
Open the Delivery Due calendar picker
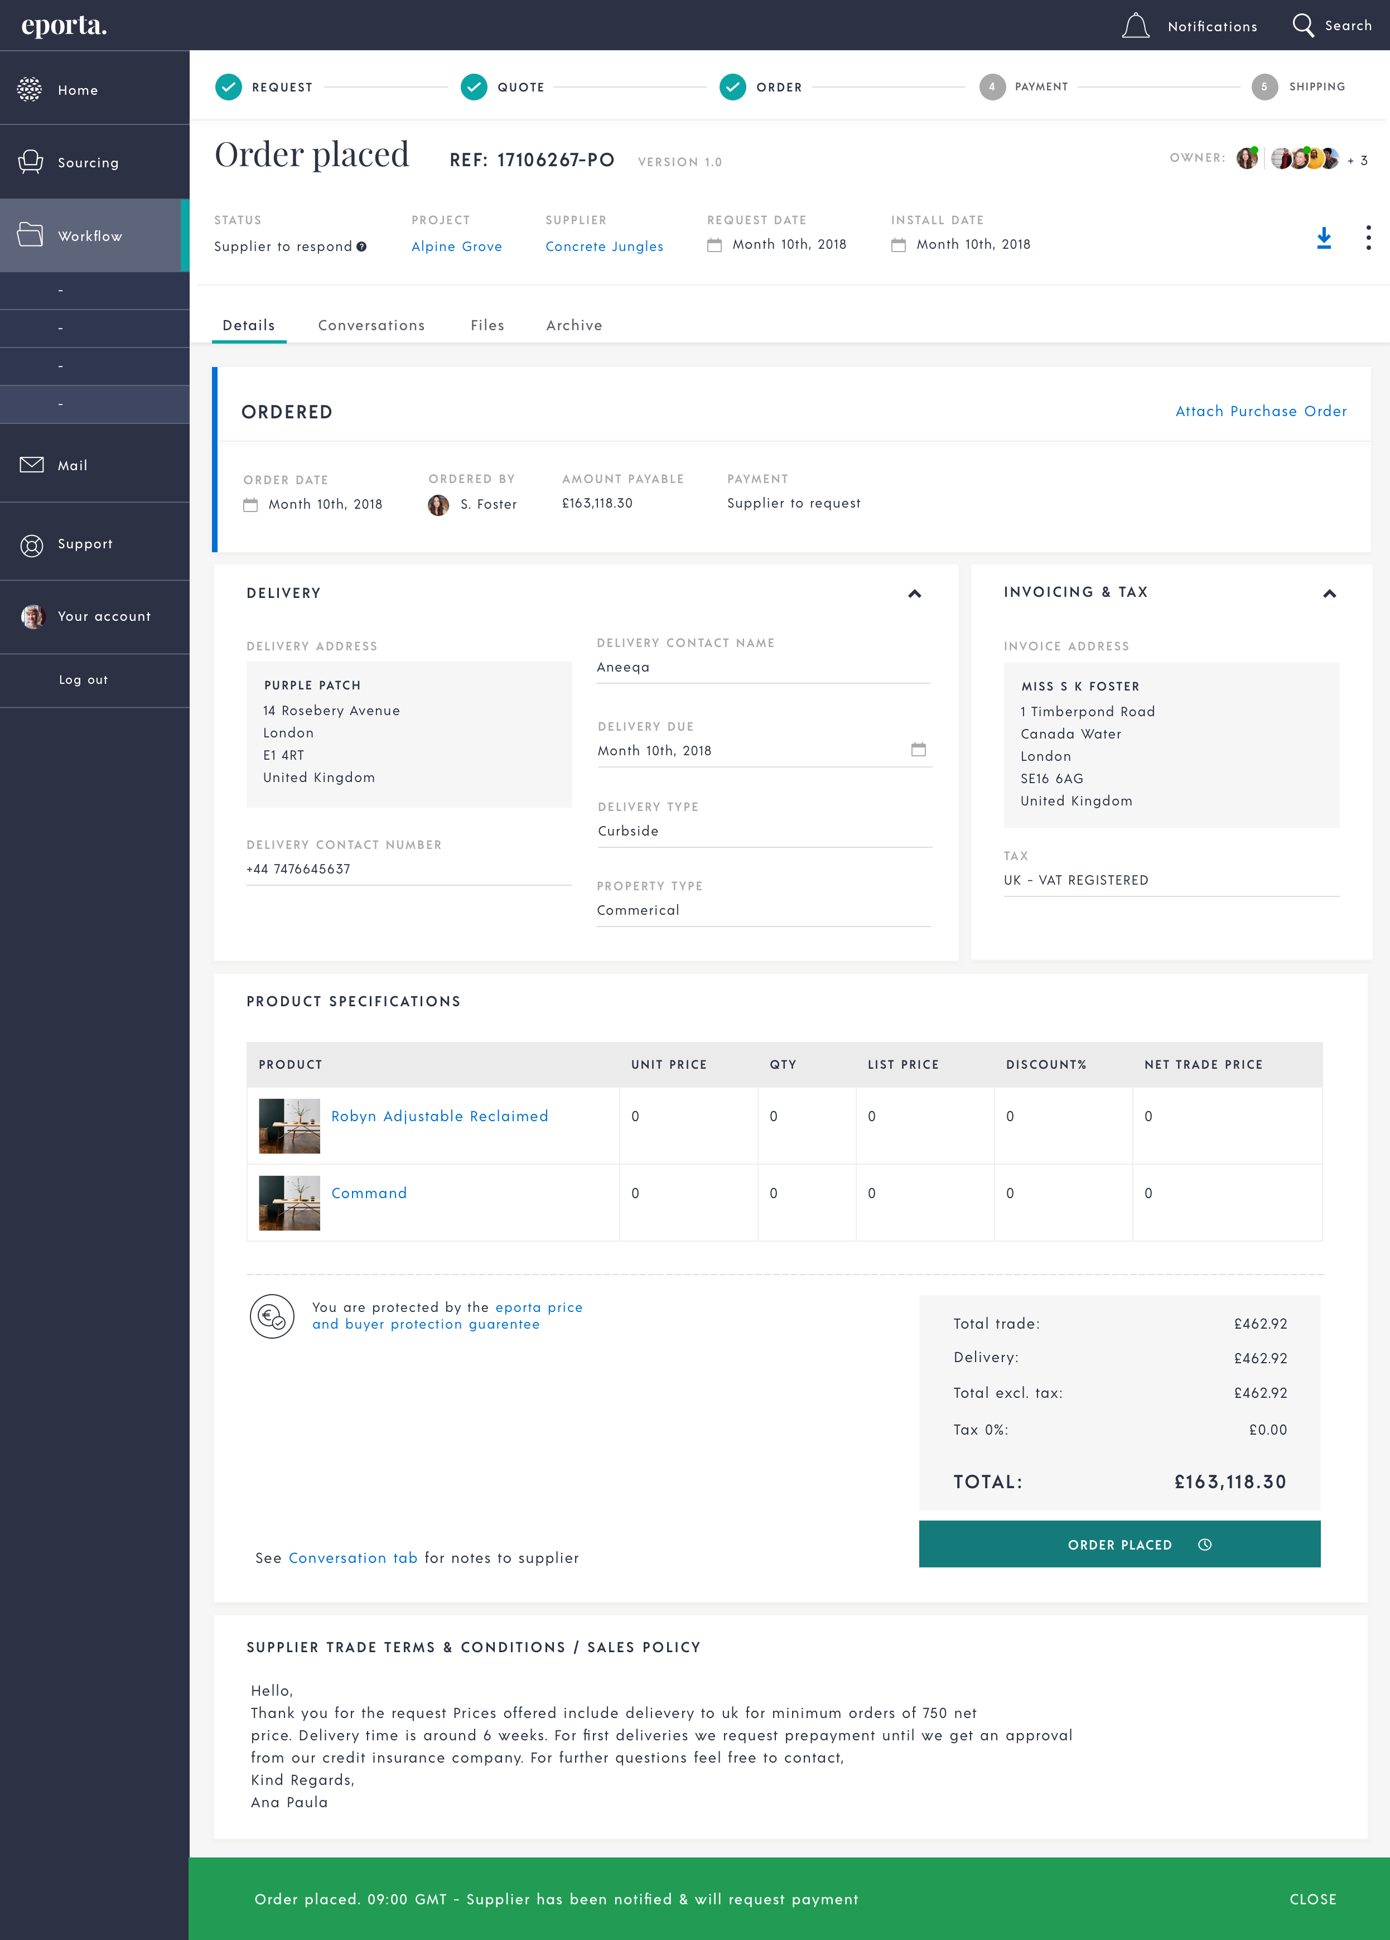(x=919, y=749)
